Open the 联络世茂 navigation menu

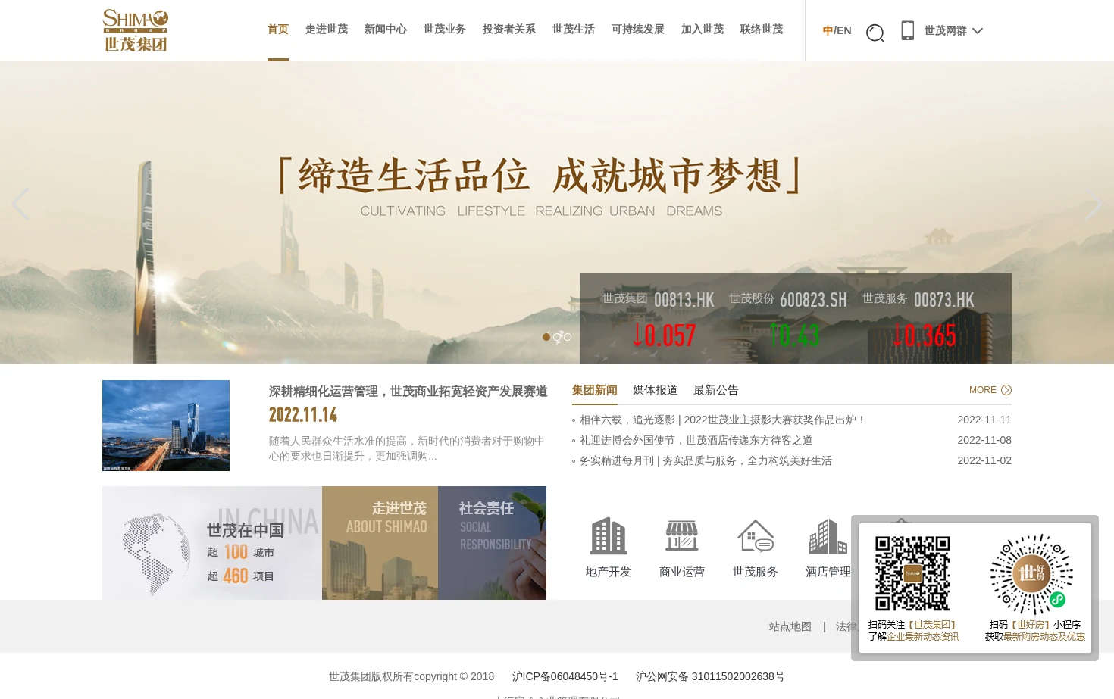point(762,30)
